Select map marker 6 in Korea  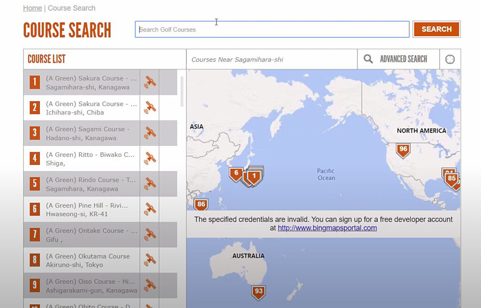pos(236,174)
